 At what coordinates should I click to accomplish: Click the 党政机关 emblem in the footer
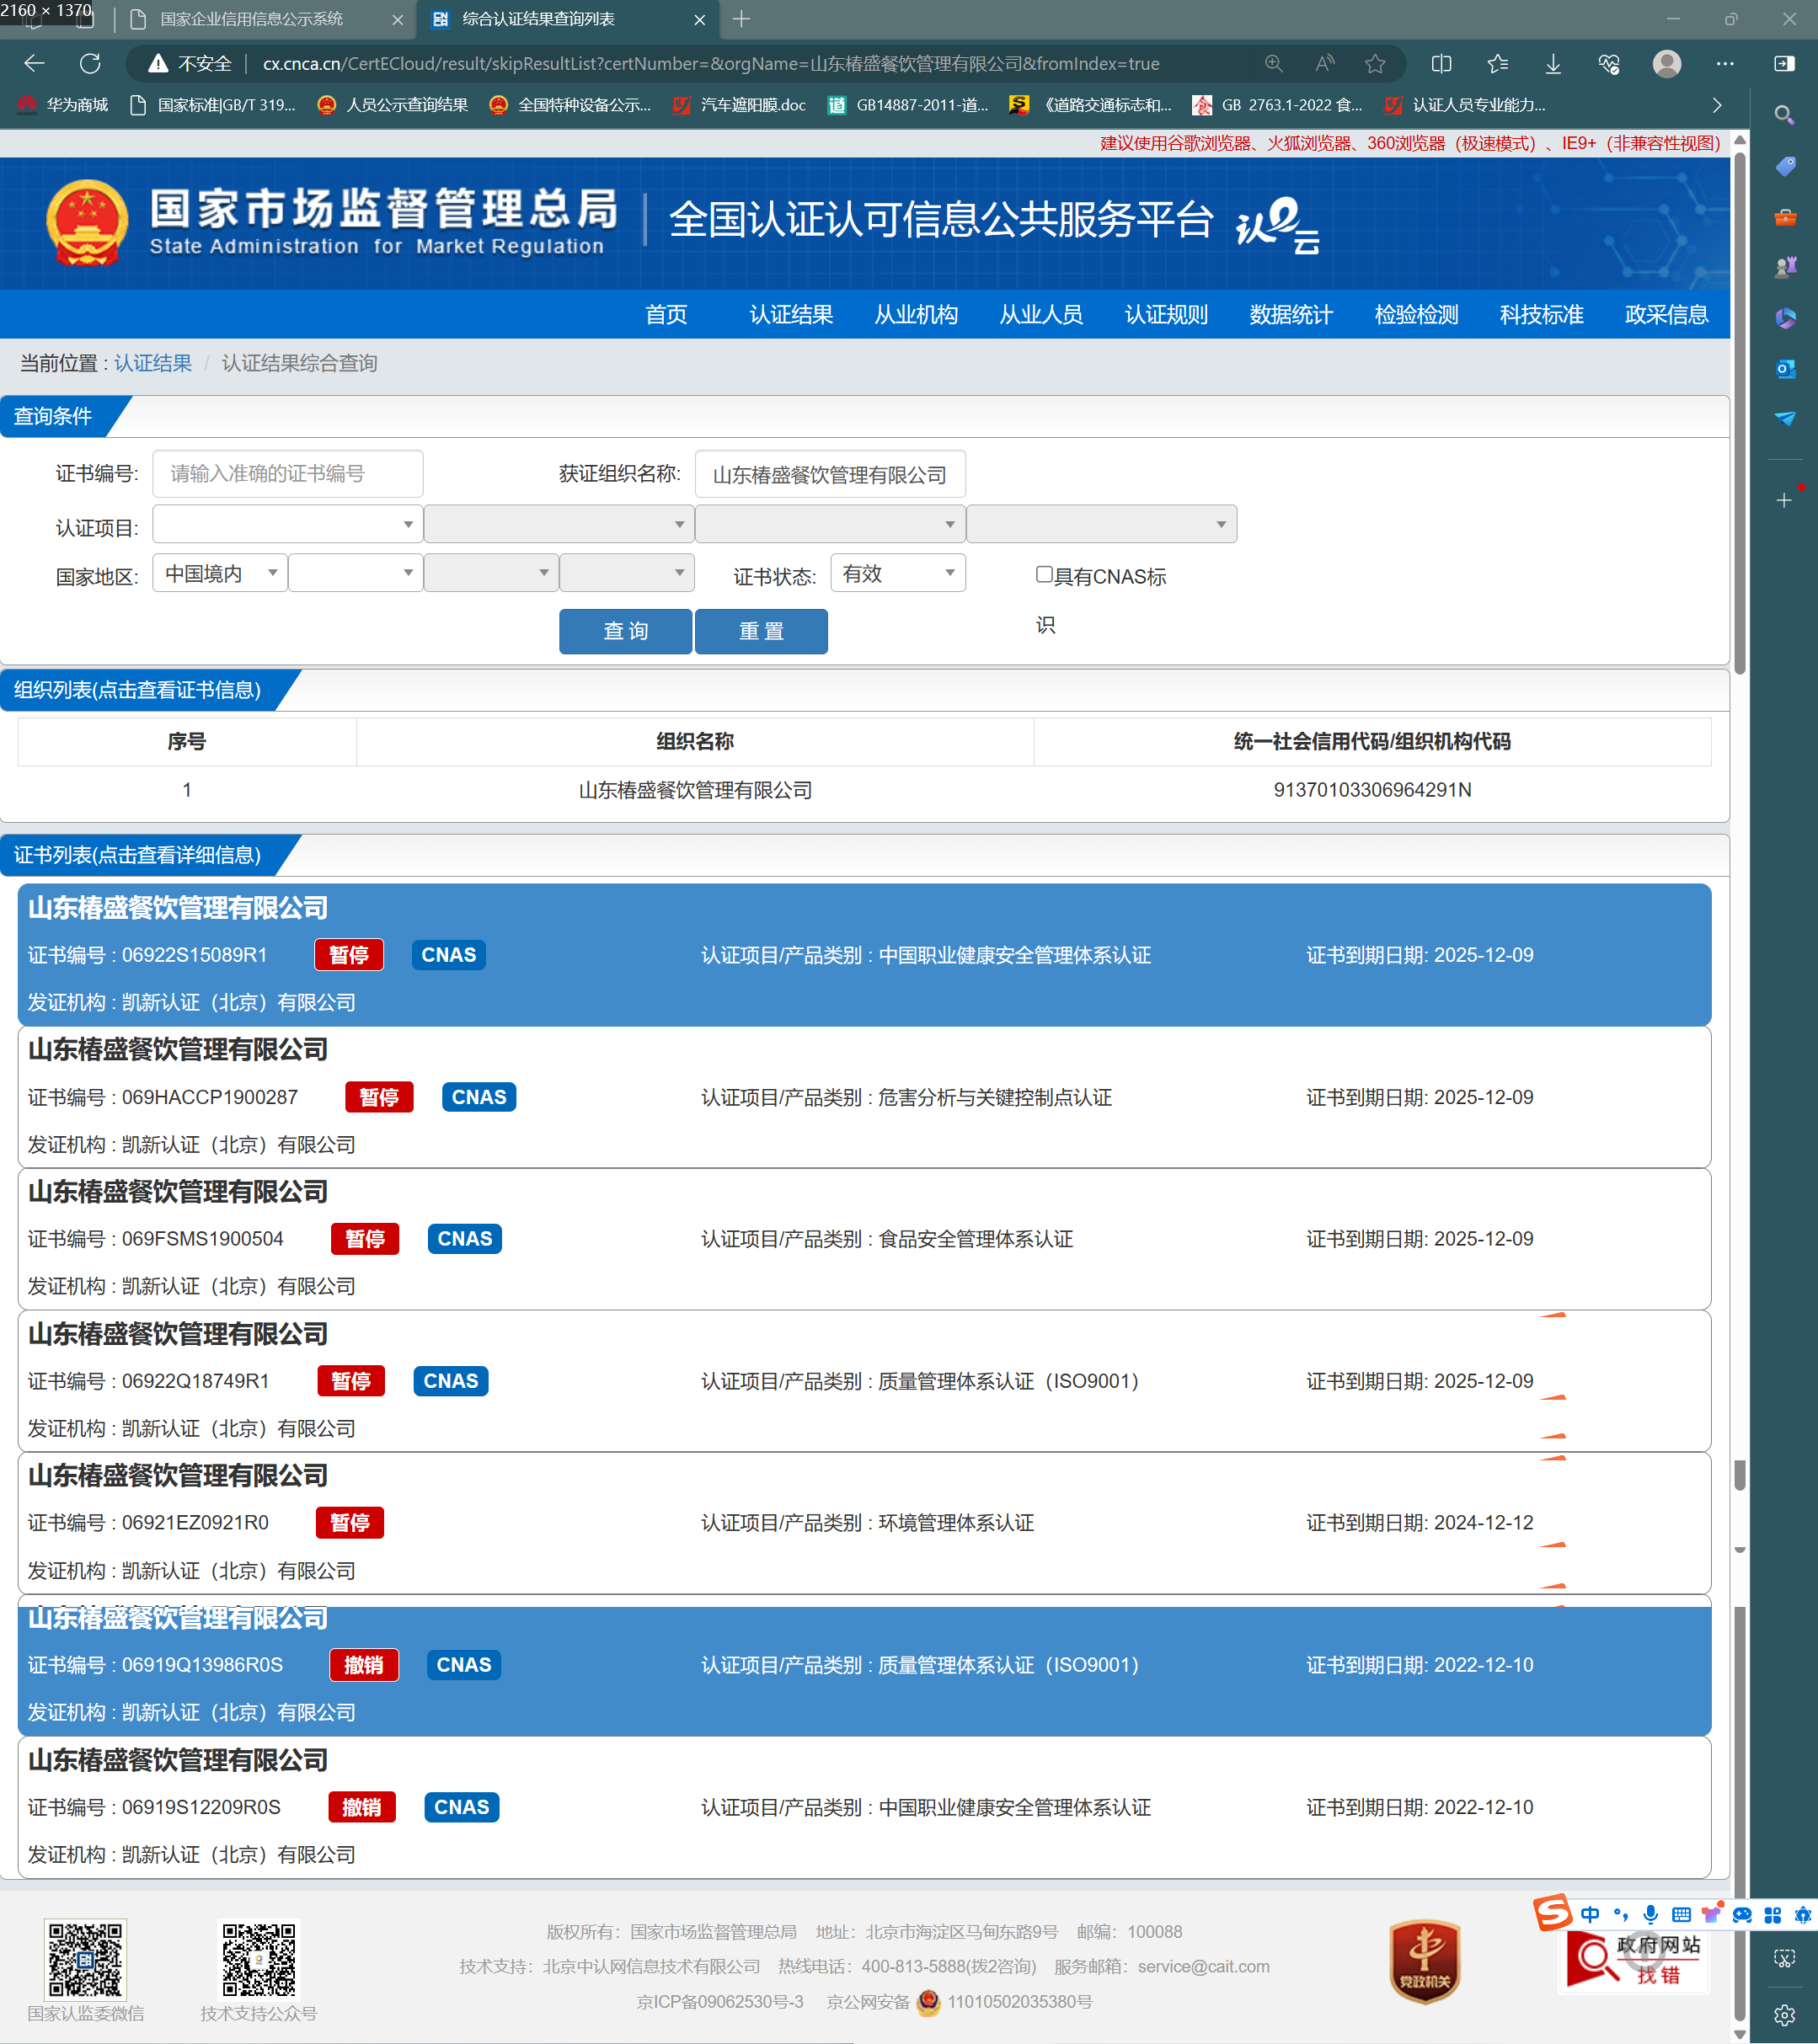[x=1425, y=1961]
